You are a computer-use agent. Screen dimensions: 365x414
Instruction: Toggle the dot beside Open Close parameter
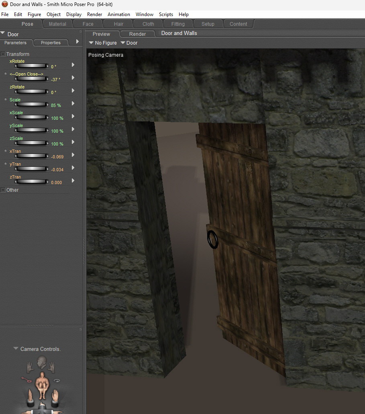tap(6, 74)
